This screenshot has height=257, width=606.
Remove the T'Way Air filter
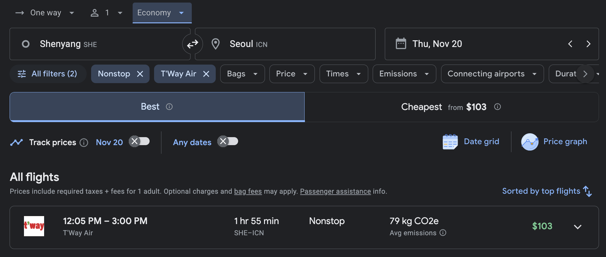coord(206,74)
